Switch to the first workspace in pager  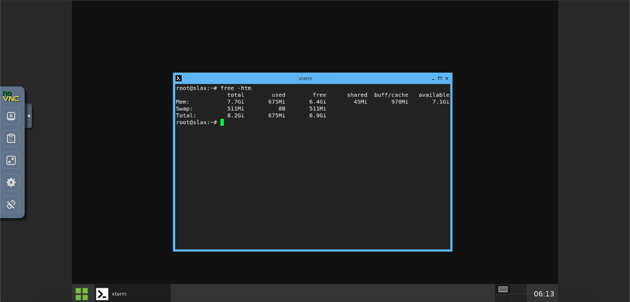click(x=503, y=289)
